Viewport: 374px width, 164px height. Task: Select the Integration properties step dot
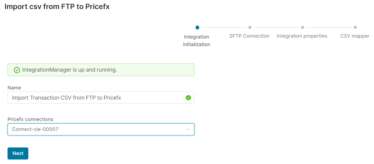tap(303, 27)
